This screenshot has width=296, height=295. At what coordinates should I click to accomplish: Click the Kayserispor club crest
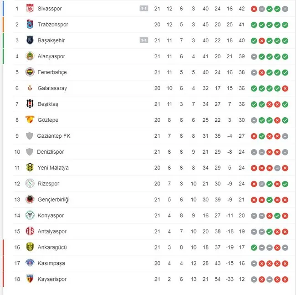click(x=30, y=279)
